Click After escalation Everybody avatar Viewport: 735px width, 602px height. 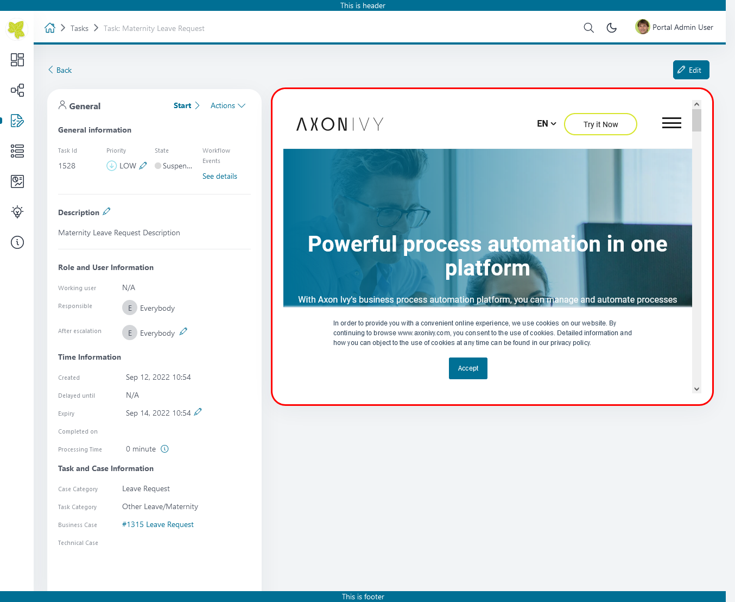130,333
